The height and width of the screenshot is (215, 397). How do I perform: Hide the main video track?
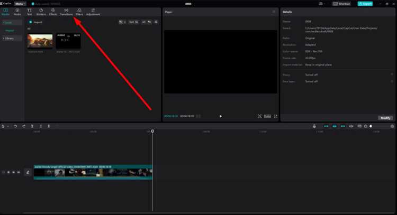[13, 172]
